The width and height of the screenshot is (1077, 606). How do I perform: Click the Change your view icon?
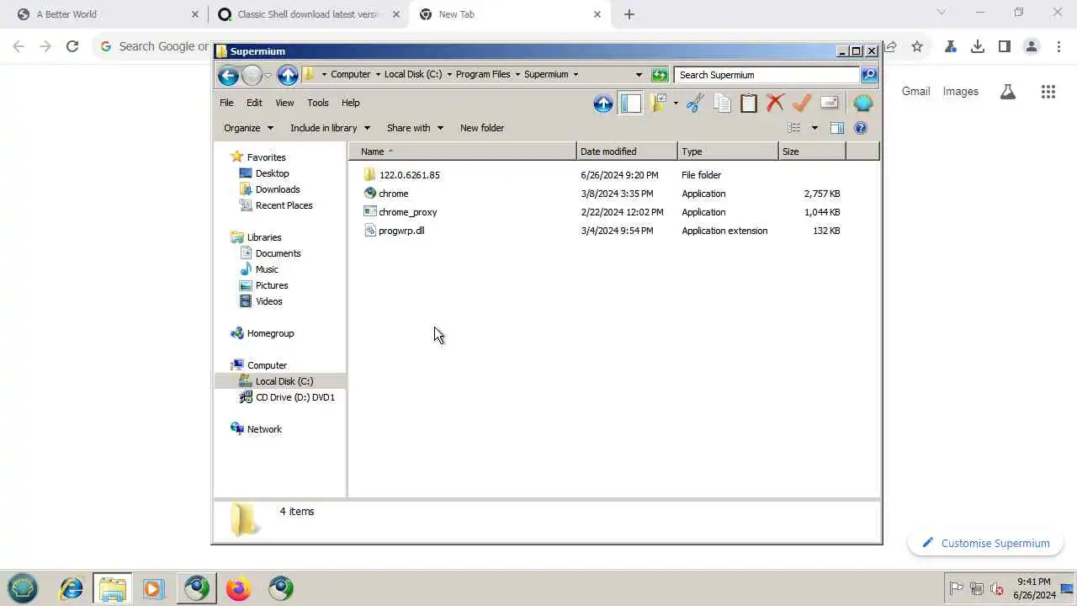pos(794,128)
